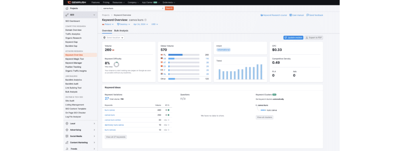Click the Social Media icon
Image resolution: width=403 pixels, height=151 pixels.
(67, 136)
